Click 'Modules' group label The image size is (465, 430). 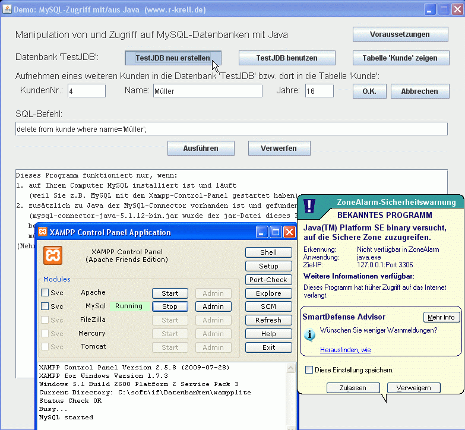pyautogui.click(x=57, y=279)
